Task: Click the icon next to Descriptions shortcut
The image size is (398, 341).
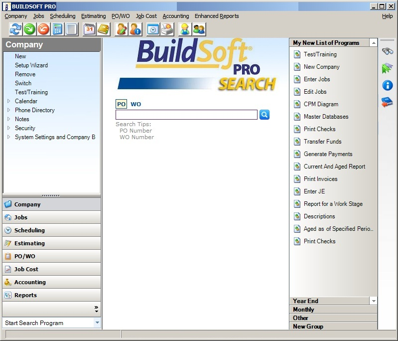Action: (x=297, y=216)
